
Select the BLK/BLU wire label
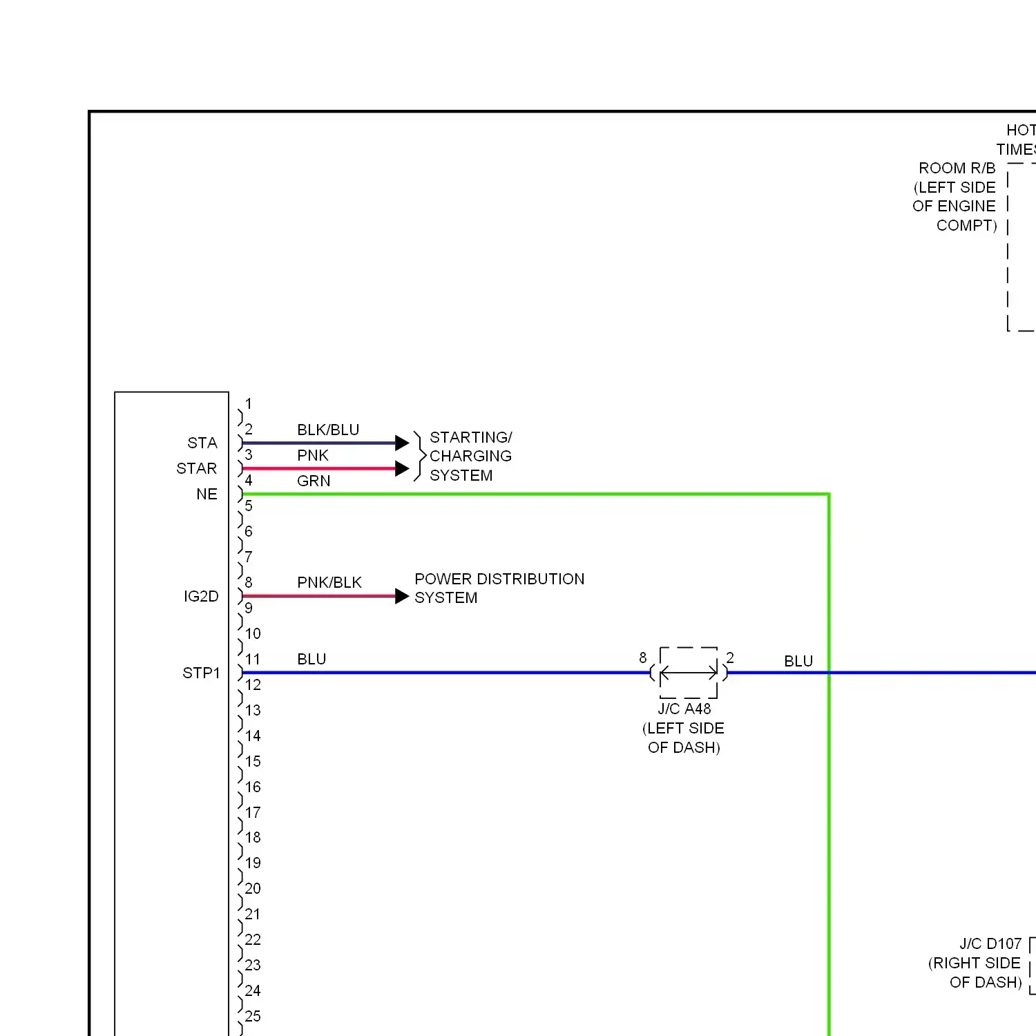pyautogui.click(x=328, y=430)
